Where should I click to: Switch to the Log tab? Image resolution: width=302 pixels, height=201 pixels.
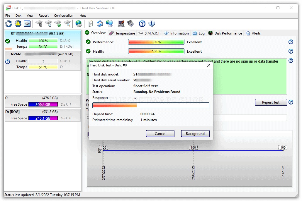tap(199, 33)
